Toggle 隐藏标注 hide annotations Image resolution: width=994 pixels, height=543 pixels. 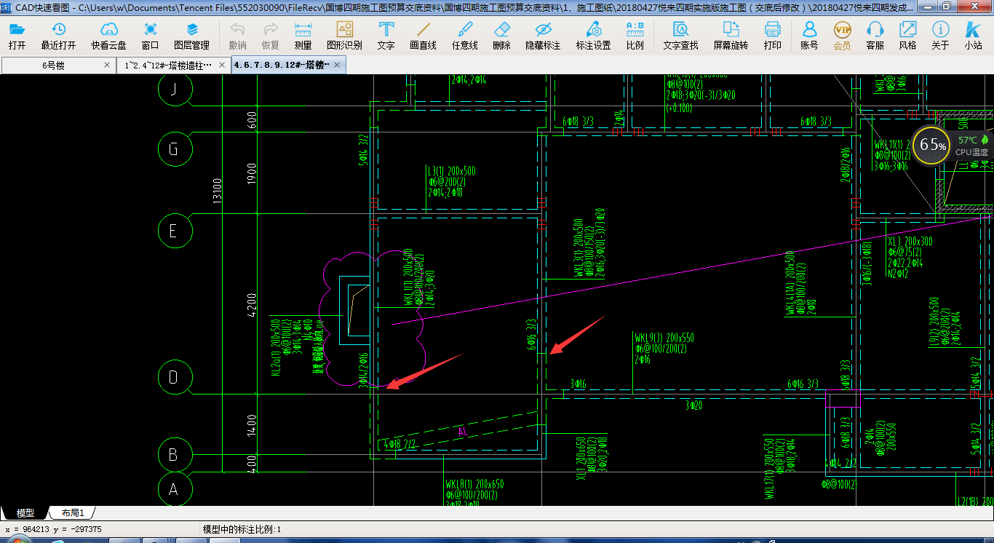543,36
